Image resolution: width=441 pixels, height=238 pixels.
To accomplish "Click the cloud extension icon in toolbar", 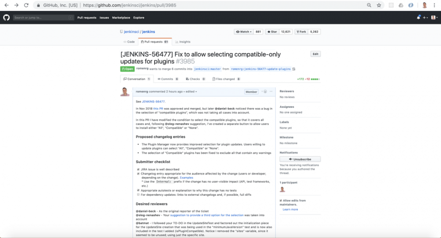I will click(x=401, y=5).
